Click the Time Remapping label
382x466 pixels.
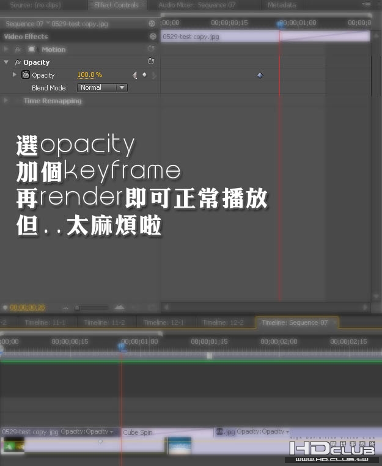[x=53, y=101]
